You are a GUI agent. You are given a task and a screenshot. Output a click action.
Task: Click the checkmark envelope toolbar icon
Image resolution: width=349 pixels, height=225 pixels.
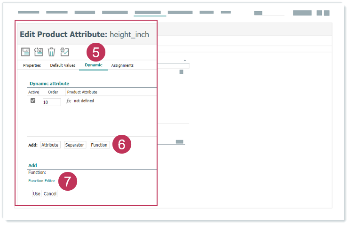(x=65, y=52)
